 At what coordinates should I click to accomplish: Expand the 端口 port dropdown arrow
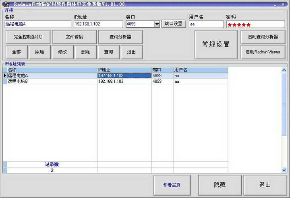tap(157, 24)
